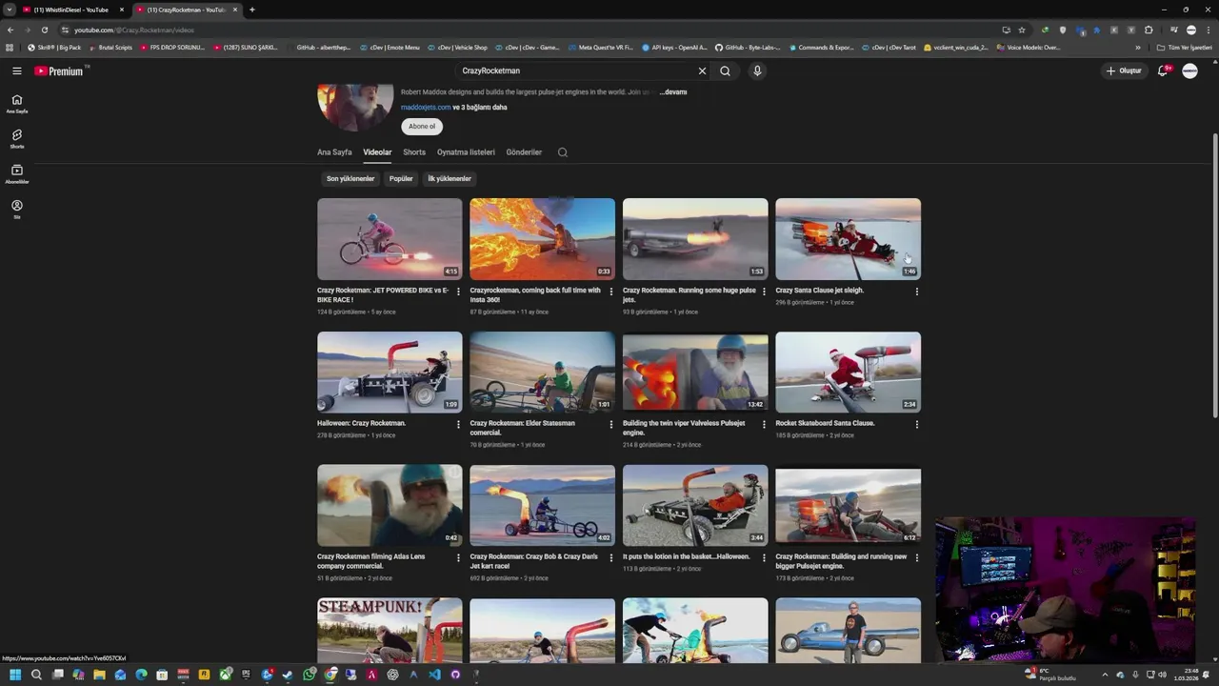Open options for twin viper Valveless Pulsejet
The image size is (1219, 686).
click(764, 425)
